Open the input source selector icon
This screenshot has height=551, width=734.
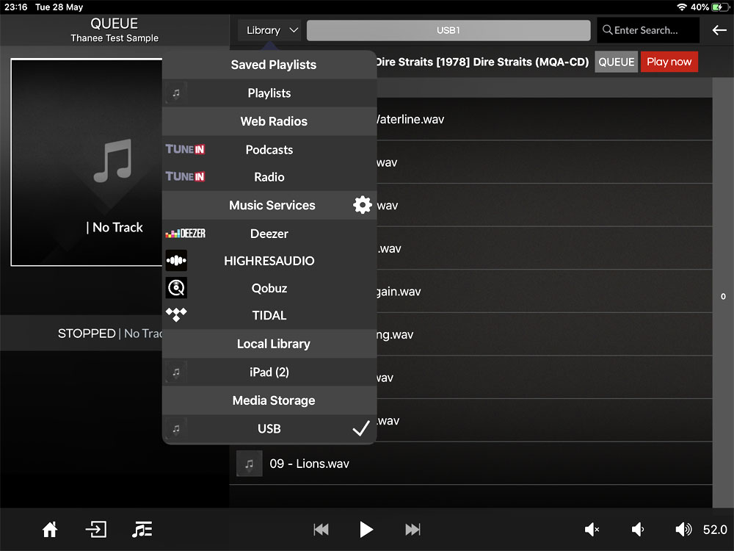[96, 530]
